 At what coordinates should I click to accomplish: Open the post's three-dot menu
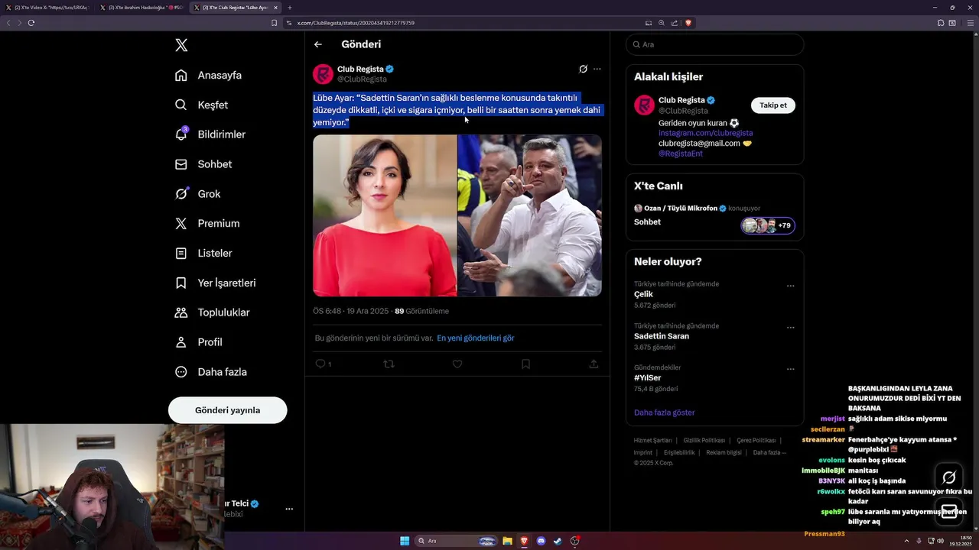click(x=597, y=69)
